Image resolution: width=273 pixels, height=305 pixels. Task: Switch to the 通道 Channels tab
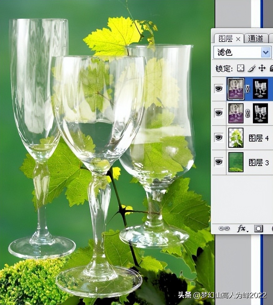point(255,38)
